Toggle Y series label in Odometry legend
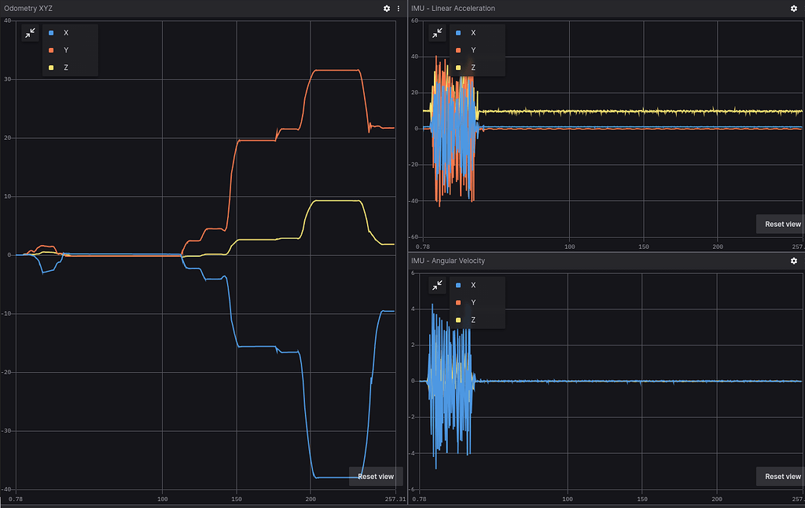Image resolution: width=805 pixels, height=508 pixels. [x=65, y=50]
